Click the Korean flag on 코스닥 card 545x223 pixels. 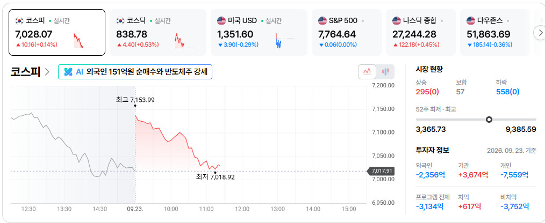coord(120,21)
